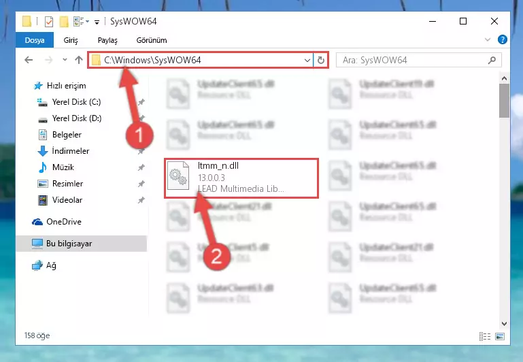Open the Customize Quick Access Toolbar dropdown
This screenshot has height=362, width=523.
pos(97,22)
